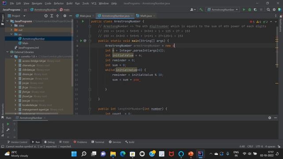Select JavaPrograms.iml file in the tree
This screenshot has width=283, height=159.
28,48
